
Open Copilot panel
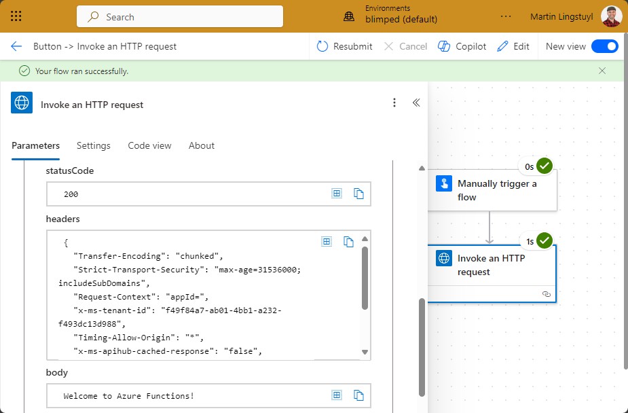click(462, 46)
